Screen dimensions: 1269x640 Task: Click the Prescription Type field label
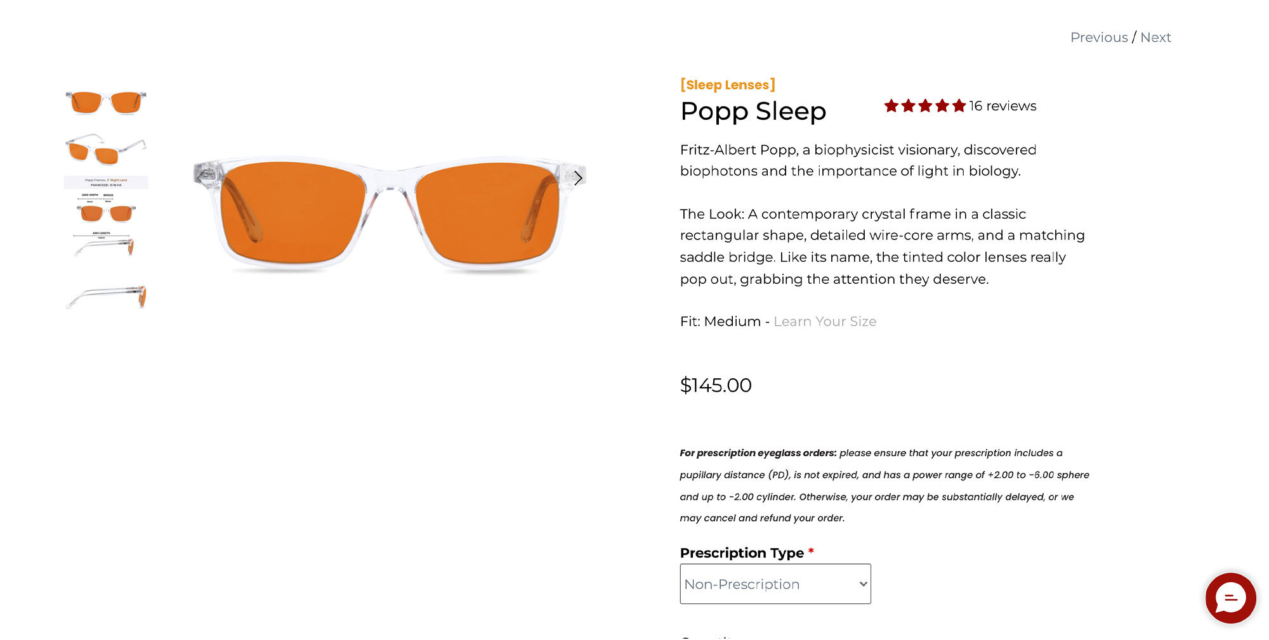(741, 553)
